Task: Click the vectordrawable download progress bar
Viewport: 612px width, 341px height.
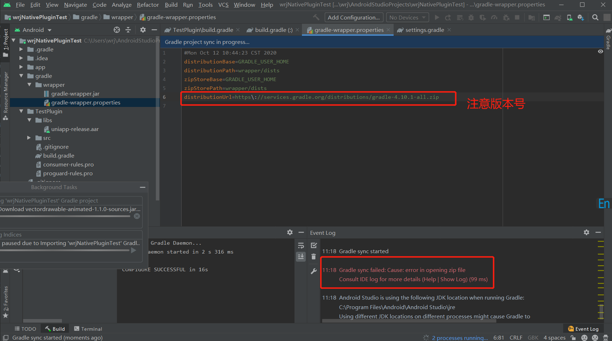Action: (65, 216)
